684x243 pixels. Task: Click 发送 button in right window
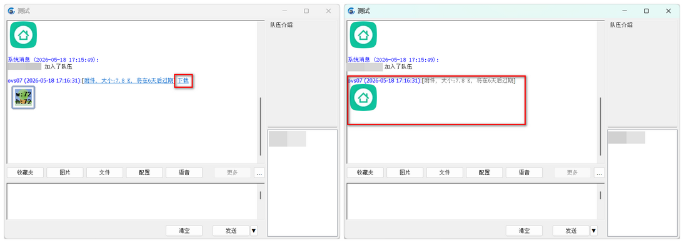[x=571, y=231]
